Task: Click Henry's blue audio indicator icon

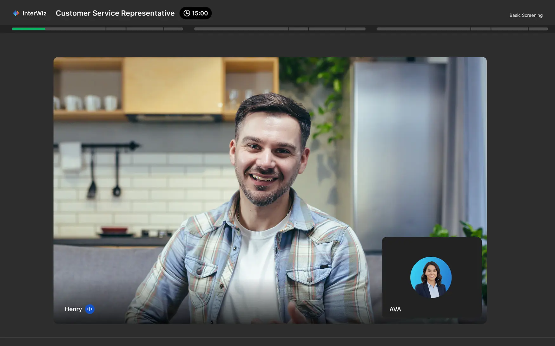Action: (x=90, y=309)
